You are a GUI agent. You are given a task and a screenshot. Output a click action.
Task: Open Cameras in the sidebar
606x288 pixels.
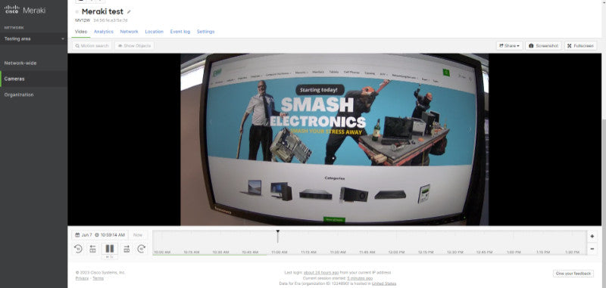33,79
